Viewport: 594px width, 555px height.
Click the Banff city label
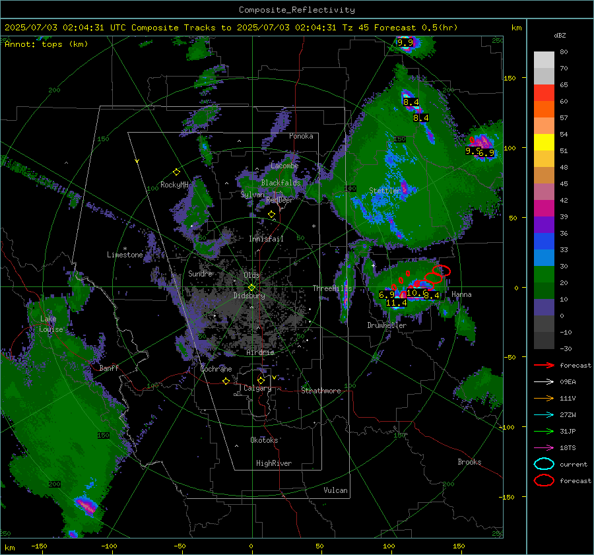109,368
